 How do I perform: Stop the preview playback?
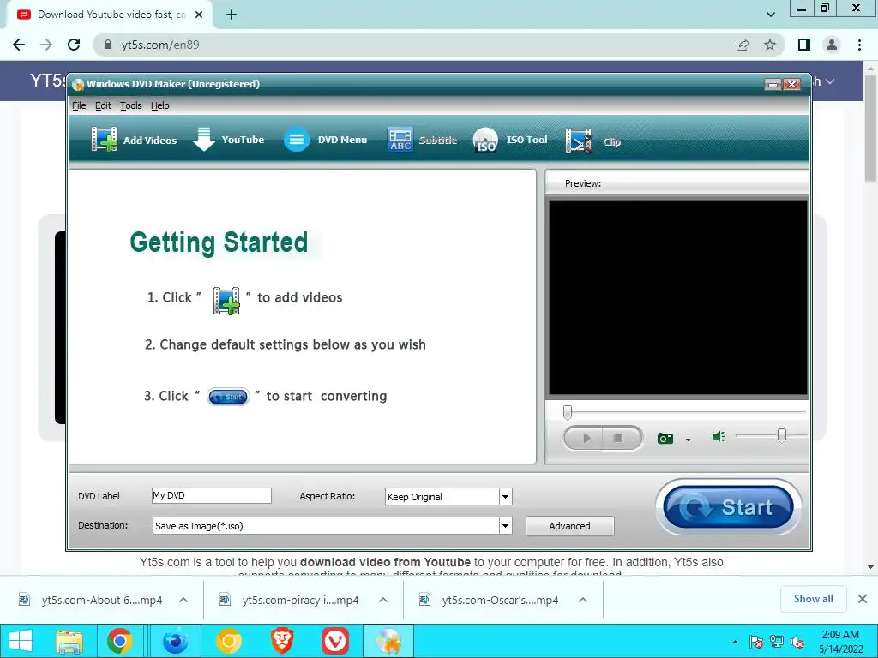(x=619, y=438)
